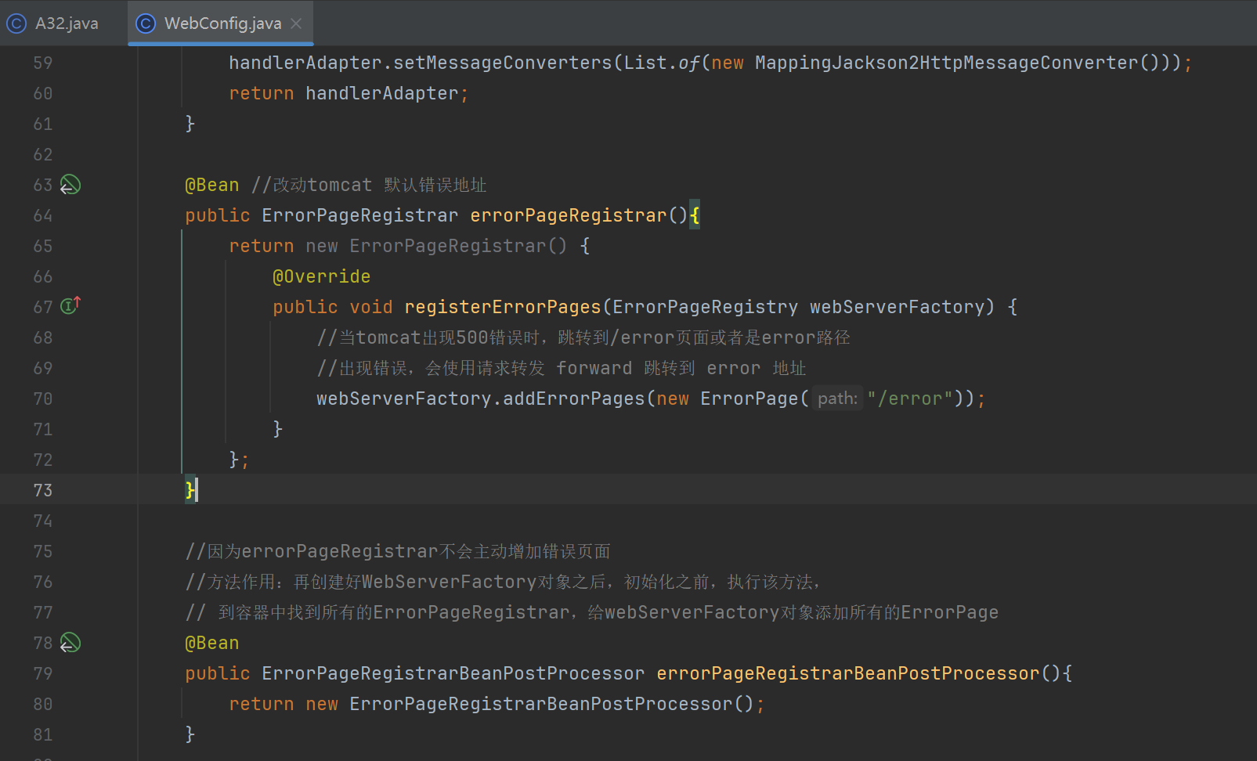Click the WebServerFactory comment on line 76
This screenshot has width=1257, height=761.
tap(504, 582)
